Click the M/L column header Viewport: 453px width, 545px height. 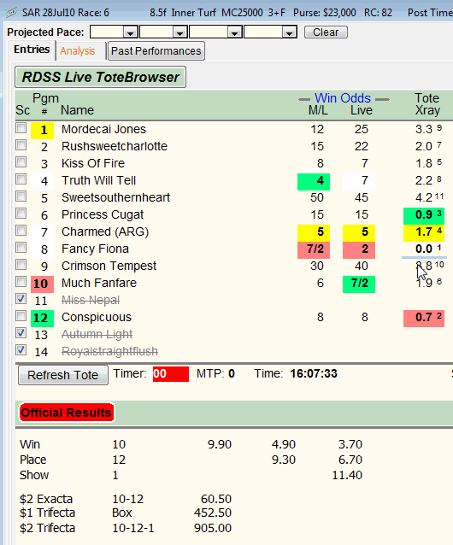click(318, 110)
